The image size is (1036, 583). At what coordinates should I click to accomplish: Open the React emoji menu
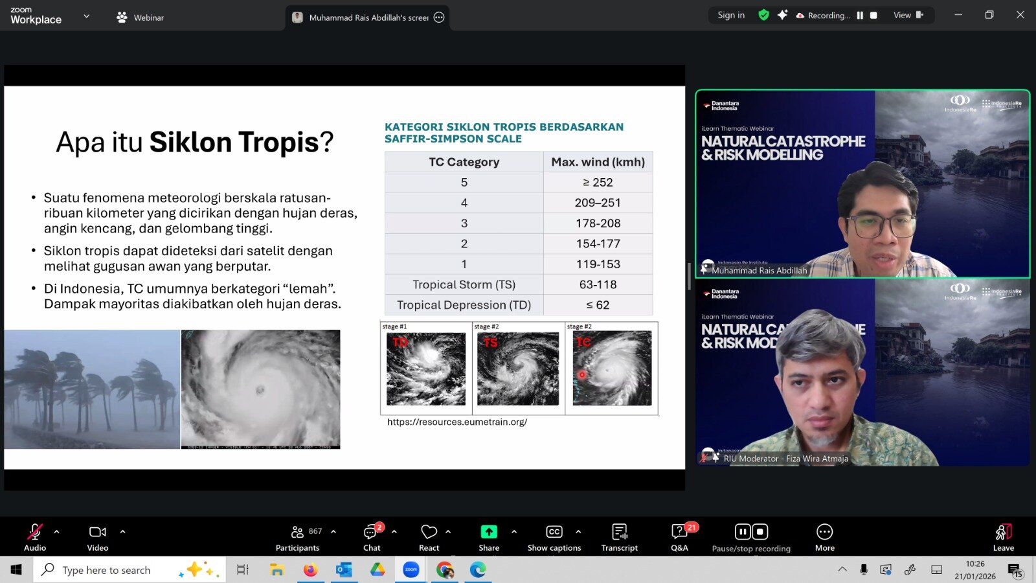[x=429, y=537]
